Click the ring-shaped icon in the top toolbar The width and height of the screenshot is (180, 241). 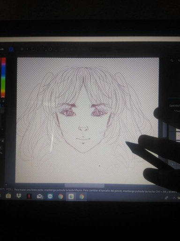coord(51,49)
